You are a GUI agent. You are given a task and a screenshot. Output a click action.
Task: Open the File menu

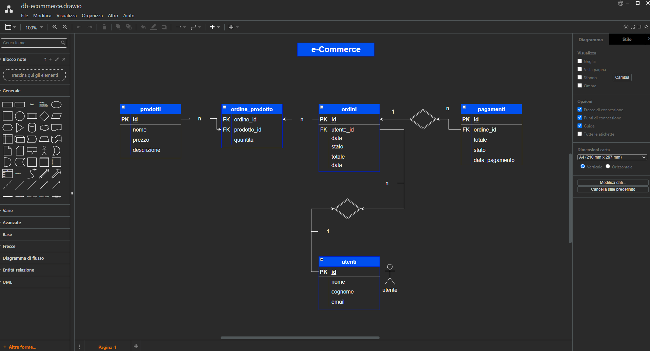pos(24,16)
